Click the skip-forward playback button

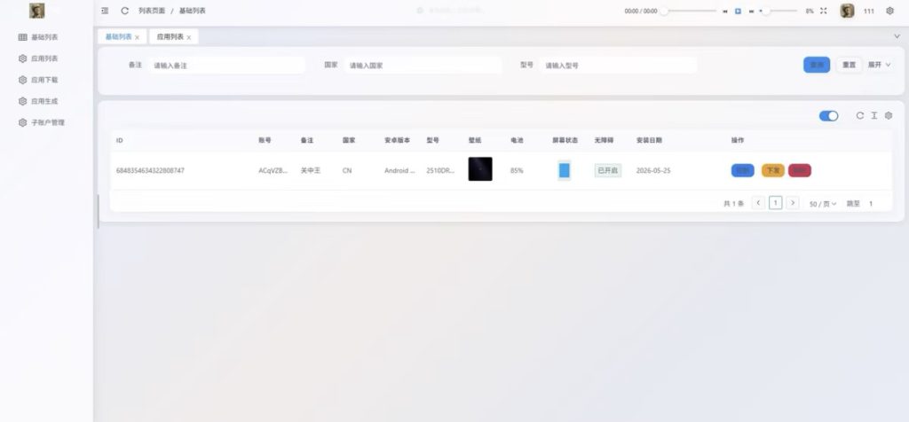point(751,11)
